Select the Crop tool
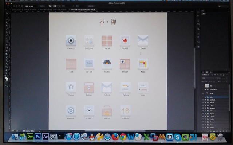The image size is (233, 145). pos(7,26)
